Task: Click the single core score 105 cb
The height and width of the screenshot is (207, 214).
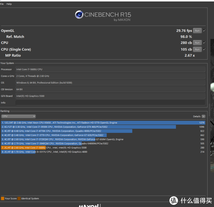Action: 186,49
